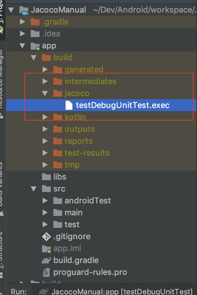Select the testDebugUnitTest.exec file name

click(x=123, y=105)
